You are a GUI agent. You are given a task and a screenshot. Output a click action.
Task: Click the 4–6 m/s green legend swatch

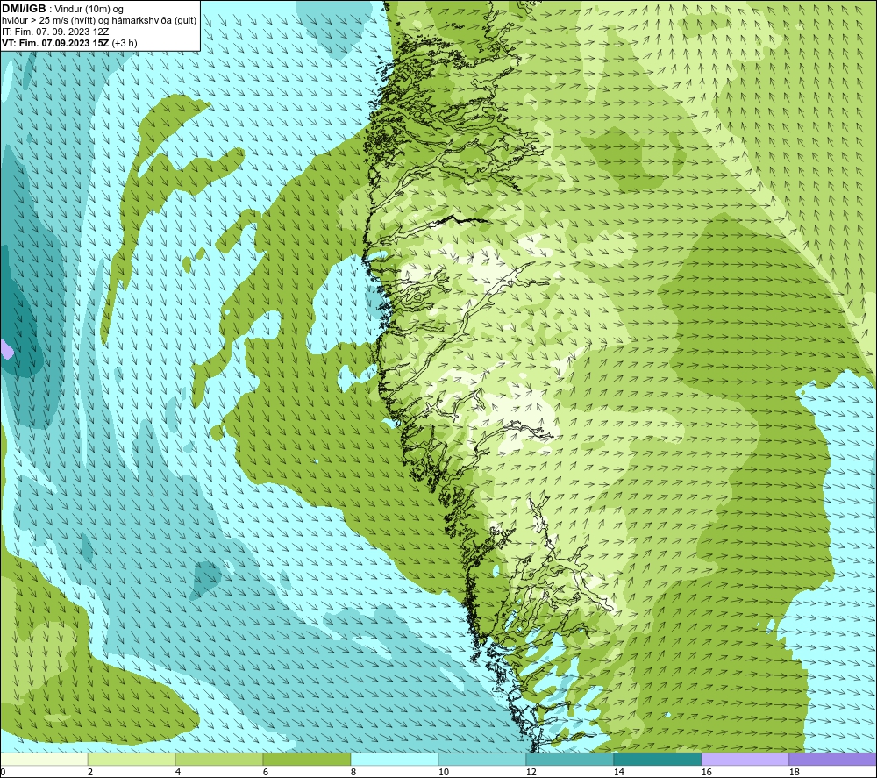pyautogui.click(x=219, y=759)
